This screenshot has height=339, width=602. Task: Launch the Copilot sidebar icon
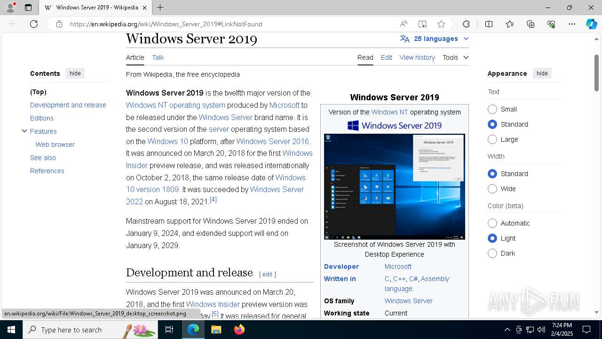pyautogui.click(x=591, y=24)
